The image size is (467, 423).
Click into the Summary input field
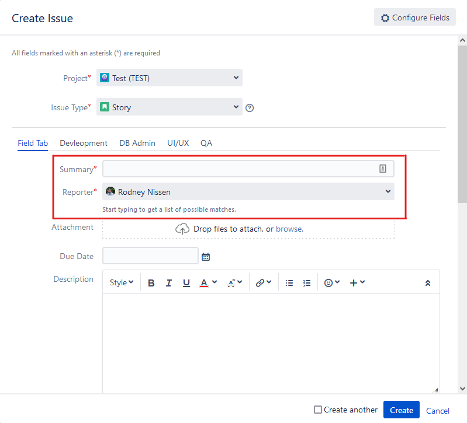[x=240, y=169]
